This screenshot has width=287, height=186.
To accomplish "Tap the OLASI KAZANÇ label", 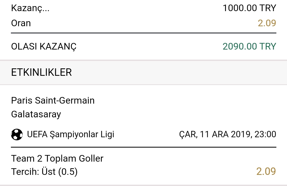I will click(x=44, y=47).
